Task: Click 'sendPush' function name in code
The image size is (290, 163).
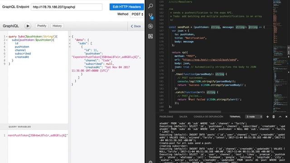Action: point(183,27)
